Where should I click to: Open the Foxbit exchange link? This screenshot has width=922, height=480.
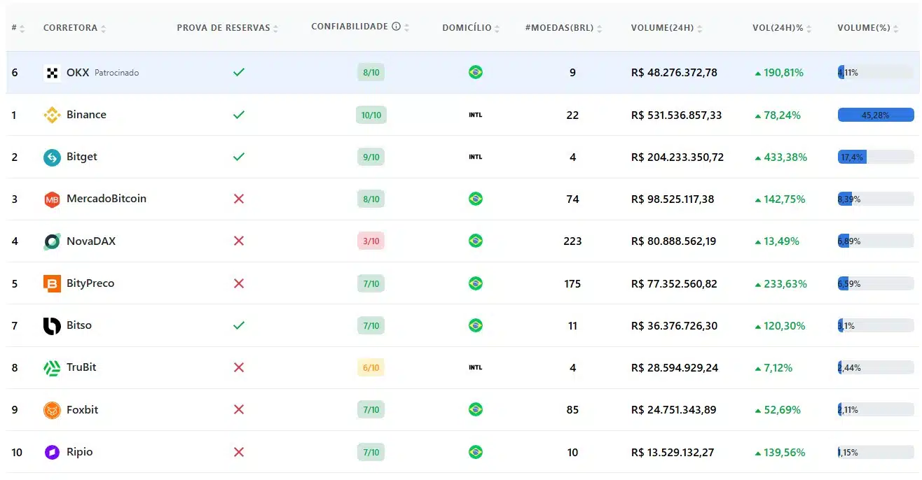(83, 409)
